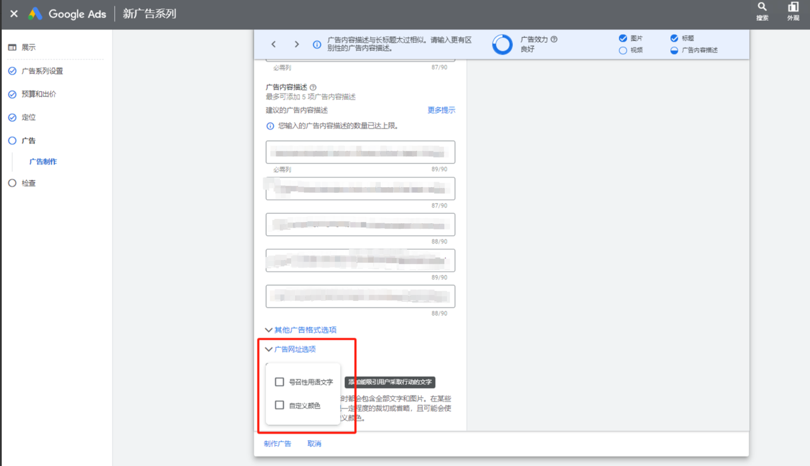Open 预算和出价 step in sidebar
Viewport: 810px width, 466px height.
(39, 94)
